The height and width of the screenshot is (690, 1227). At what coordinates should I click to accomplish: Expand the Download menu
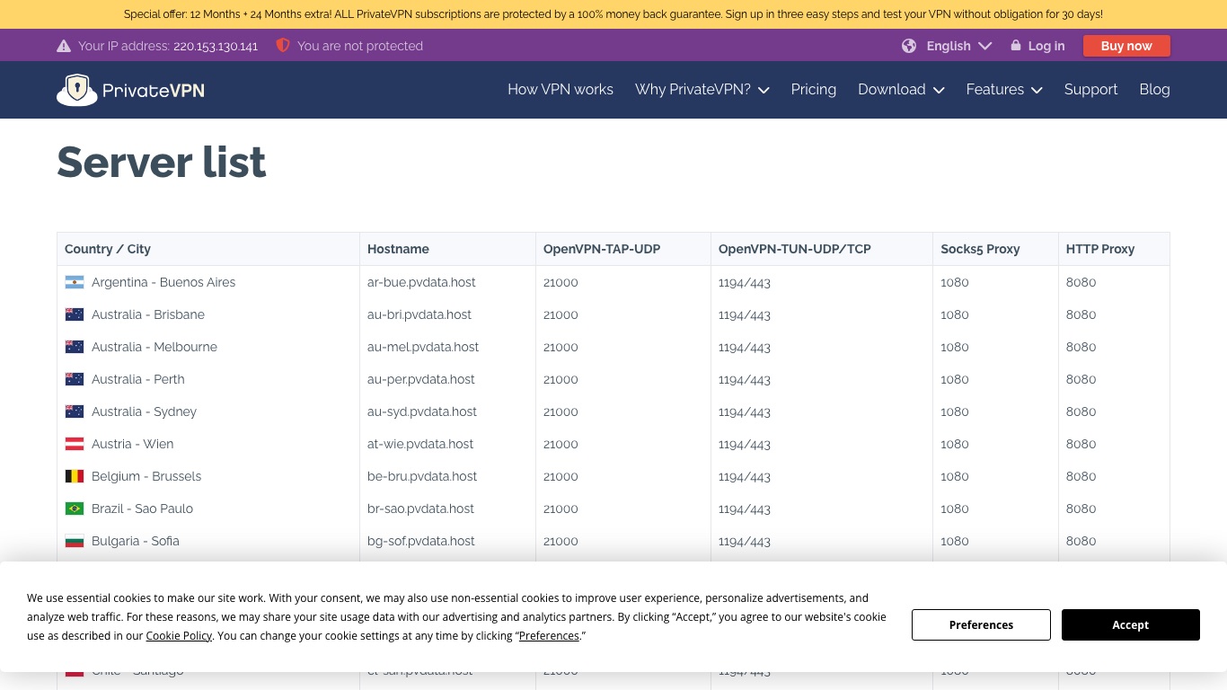click(901, 90)
